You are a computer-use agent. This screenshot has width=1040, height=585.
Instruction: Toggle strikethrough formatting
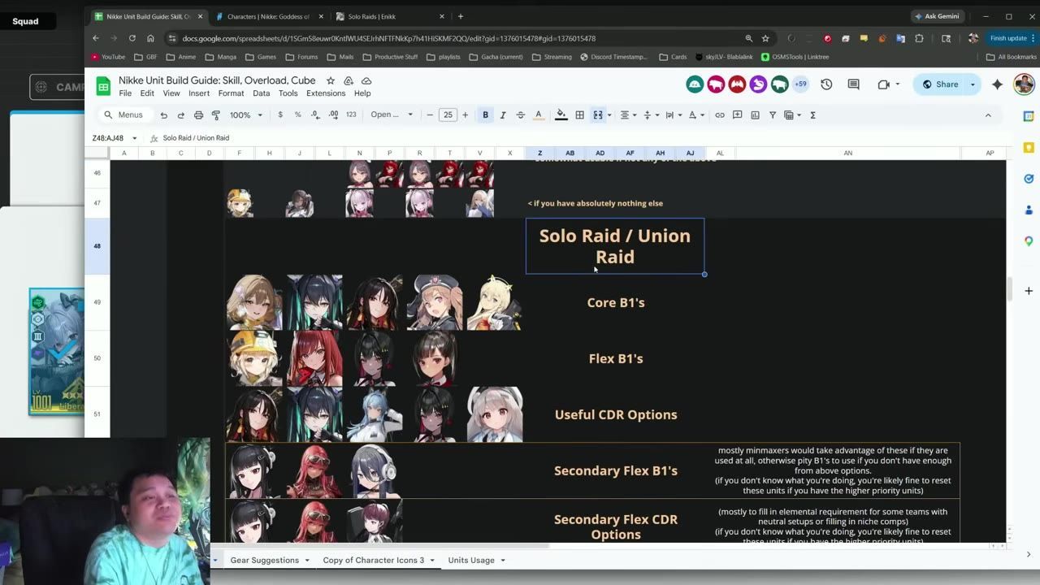[521, 115]
